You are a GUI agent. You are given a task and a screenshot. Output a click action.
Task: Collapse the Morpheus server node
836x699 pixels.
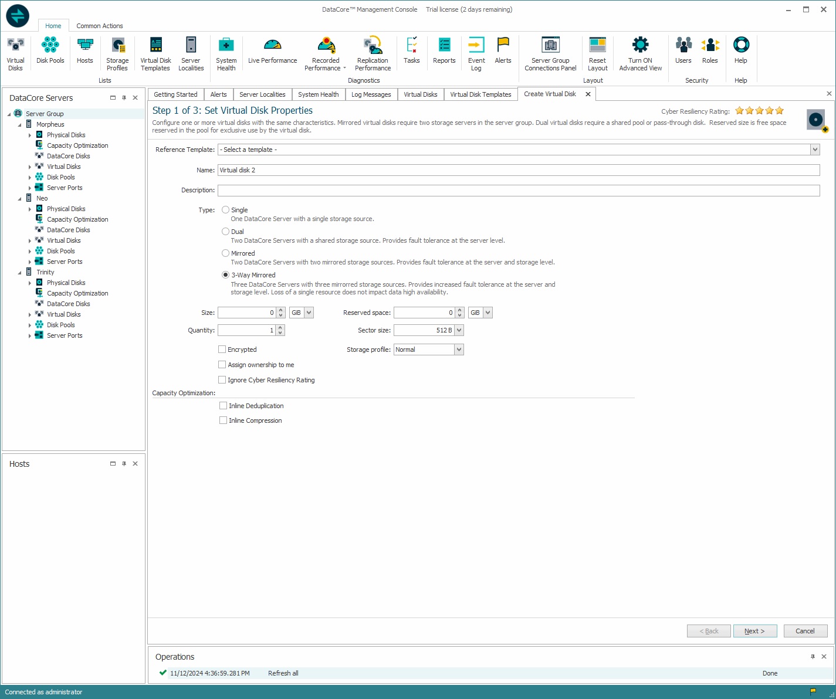tap(19, 124)
